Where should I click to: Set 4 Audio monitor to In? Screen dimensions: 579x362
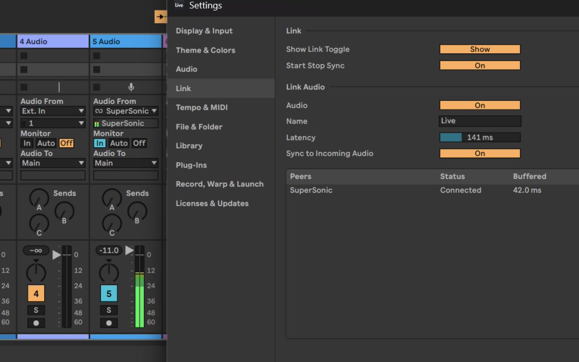click(x=27, y=143)
